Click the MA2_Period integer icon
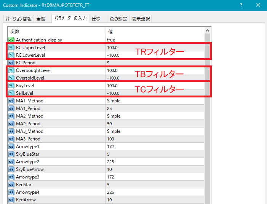Viewport: 267px width, 204px height. [11, 124]
